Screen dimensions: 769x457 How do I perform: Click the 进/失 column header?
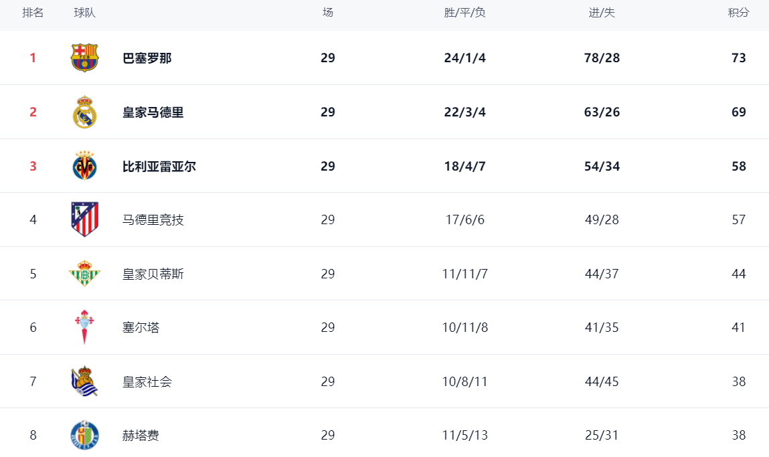602,13
